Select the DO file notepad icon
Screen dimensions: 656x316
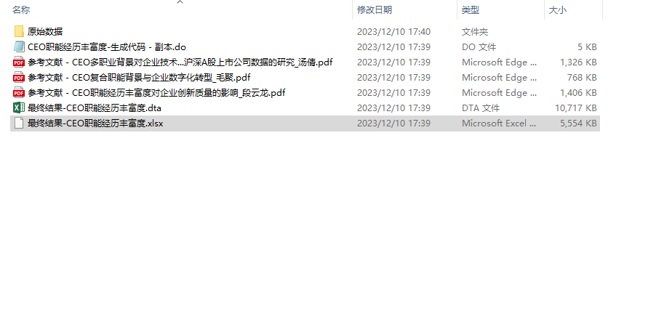tap(19, 46)
